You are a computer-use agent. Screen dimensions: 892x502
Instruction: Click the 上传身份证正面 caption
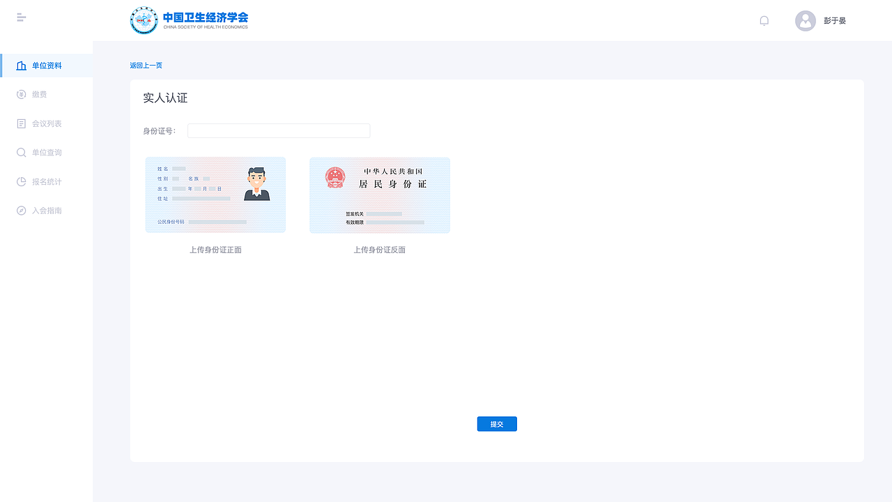215,250
